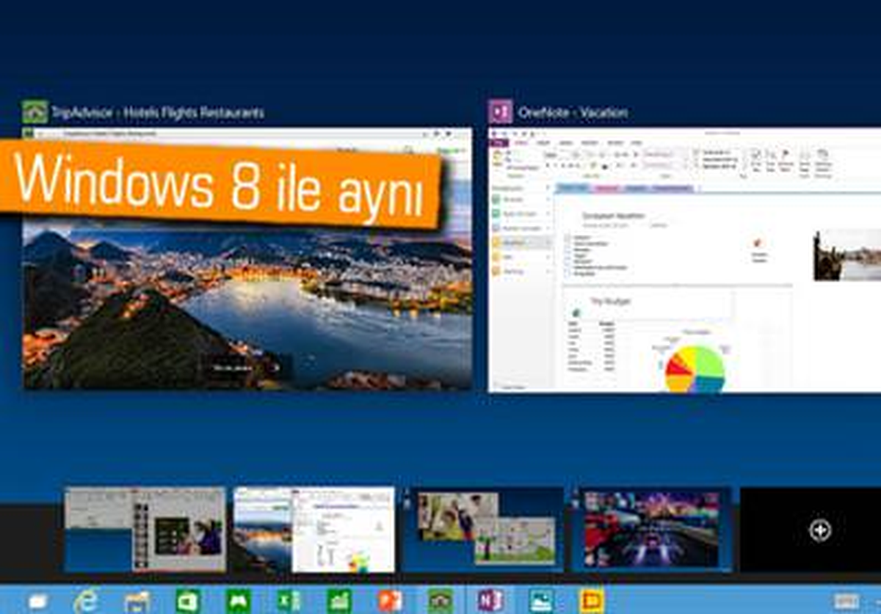Image resolution: width=881 pixels, height=614 pixels.
Task: Click the purple OneNote icon above its window
Action: (x=501, y=112)
